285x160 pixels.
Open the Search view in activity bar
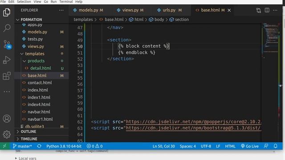[7, 28]
